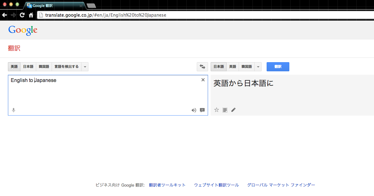The height and width of the screenshot is (196, 374).
Task: Select all translation text with the list icon
Action: (225, 110)
